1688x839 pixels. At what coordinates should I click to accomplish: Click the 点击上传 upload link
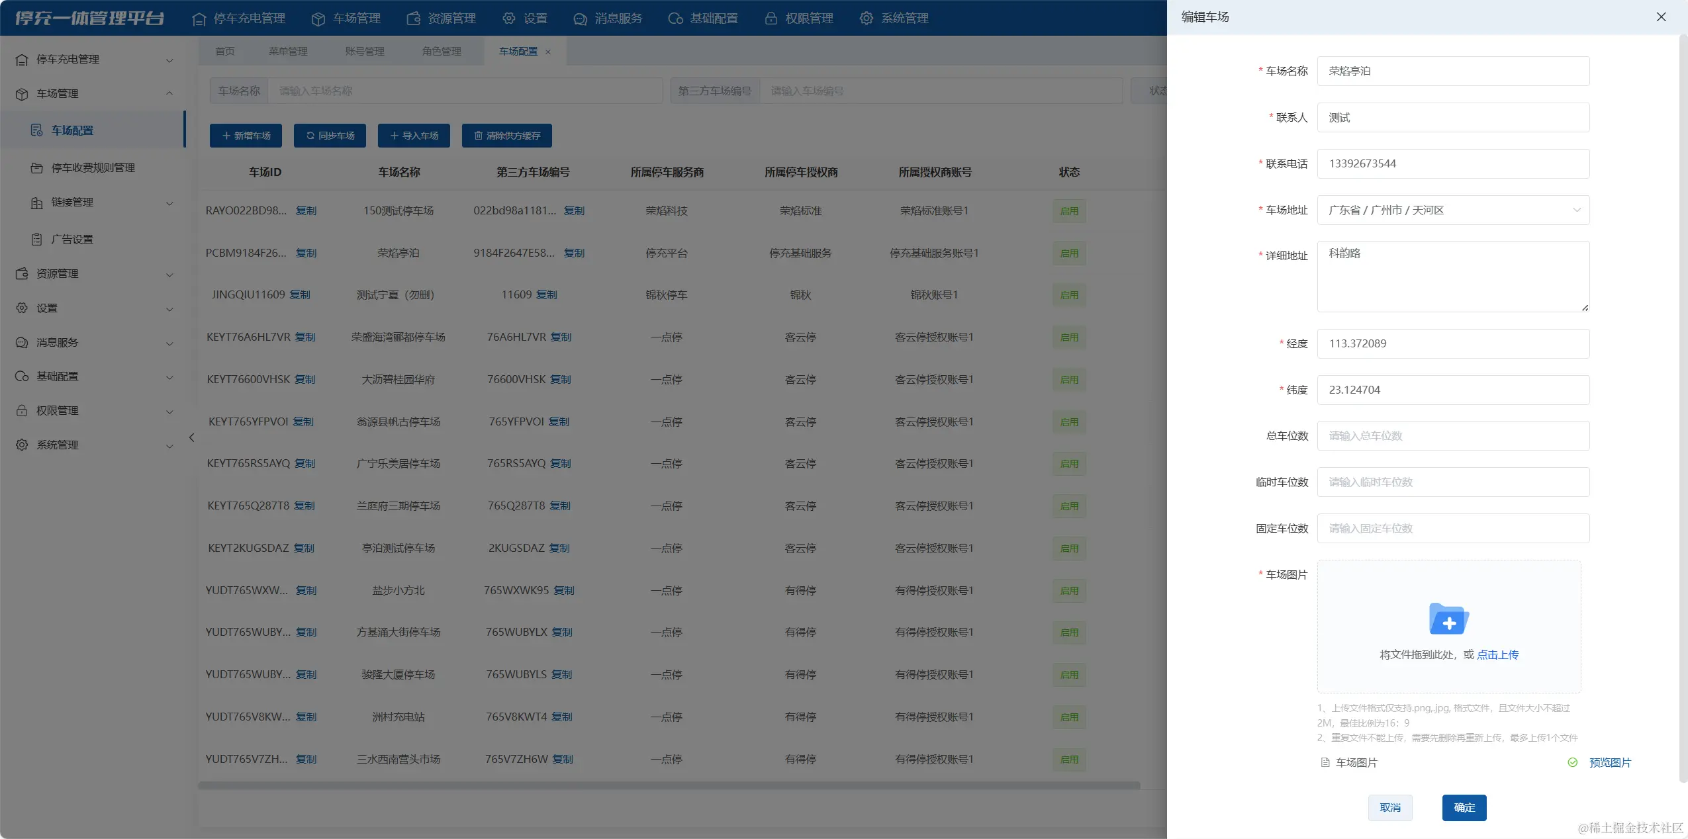click(x=1497, y=654)
